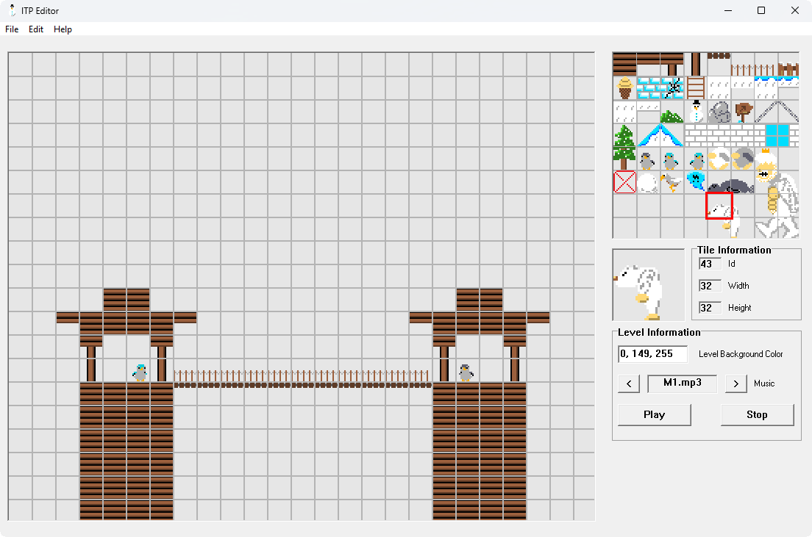Pick the wooden arrow signpost tile

[743, 112]
